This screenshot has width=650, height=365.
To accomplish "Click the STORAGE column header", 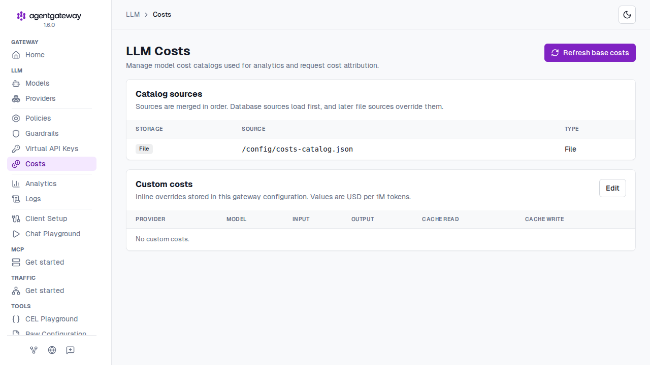I will pyautogui.click(x=149, y=129).
